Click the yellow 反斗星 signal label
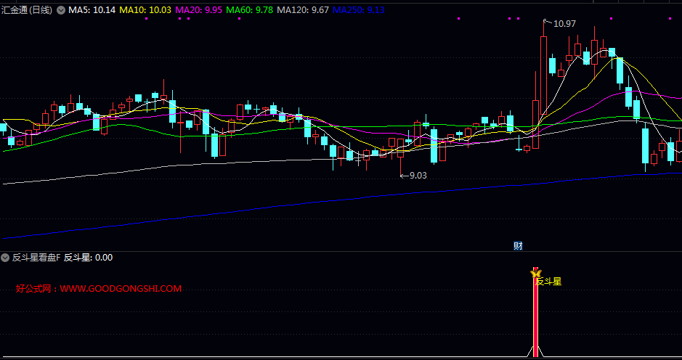The width and height of the screenshot is (682, 360). click(x=549, y=282)
